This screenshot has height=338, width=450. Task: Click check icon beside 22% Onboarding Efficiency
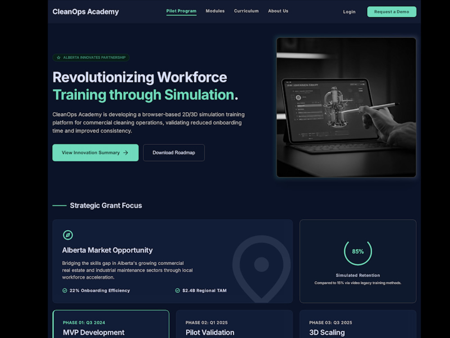65,291
